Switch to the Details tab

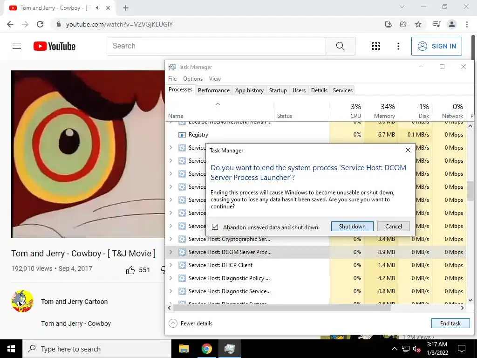tap(319, 90)
